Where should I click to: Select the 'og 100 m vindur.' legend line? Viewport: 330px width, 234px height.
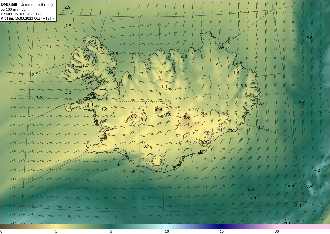[14, 9]
